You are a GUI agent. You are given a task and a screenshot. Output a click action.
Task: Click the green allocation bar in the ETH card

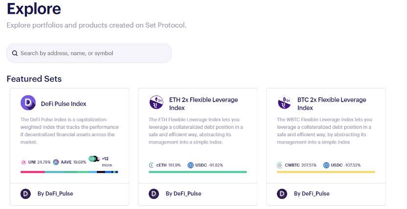point(198,172)
